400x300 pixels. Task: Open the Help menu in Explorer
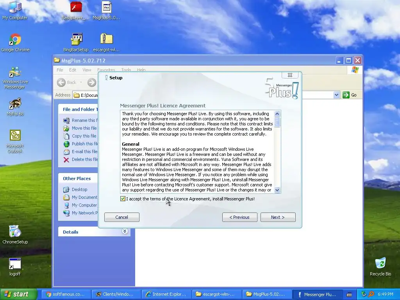point(141,70)
